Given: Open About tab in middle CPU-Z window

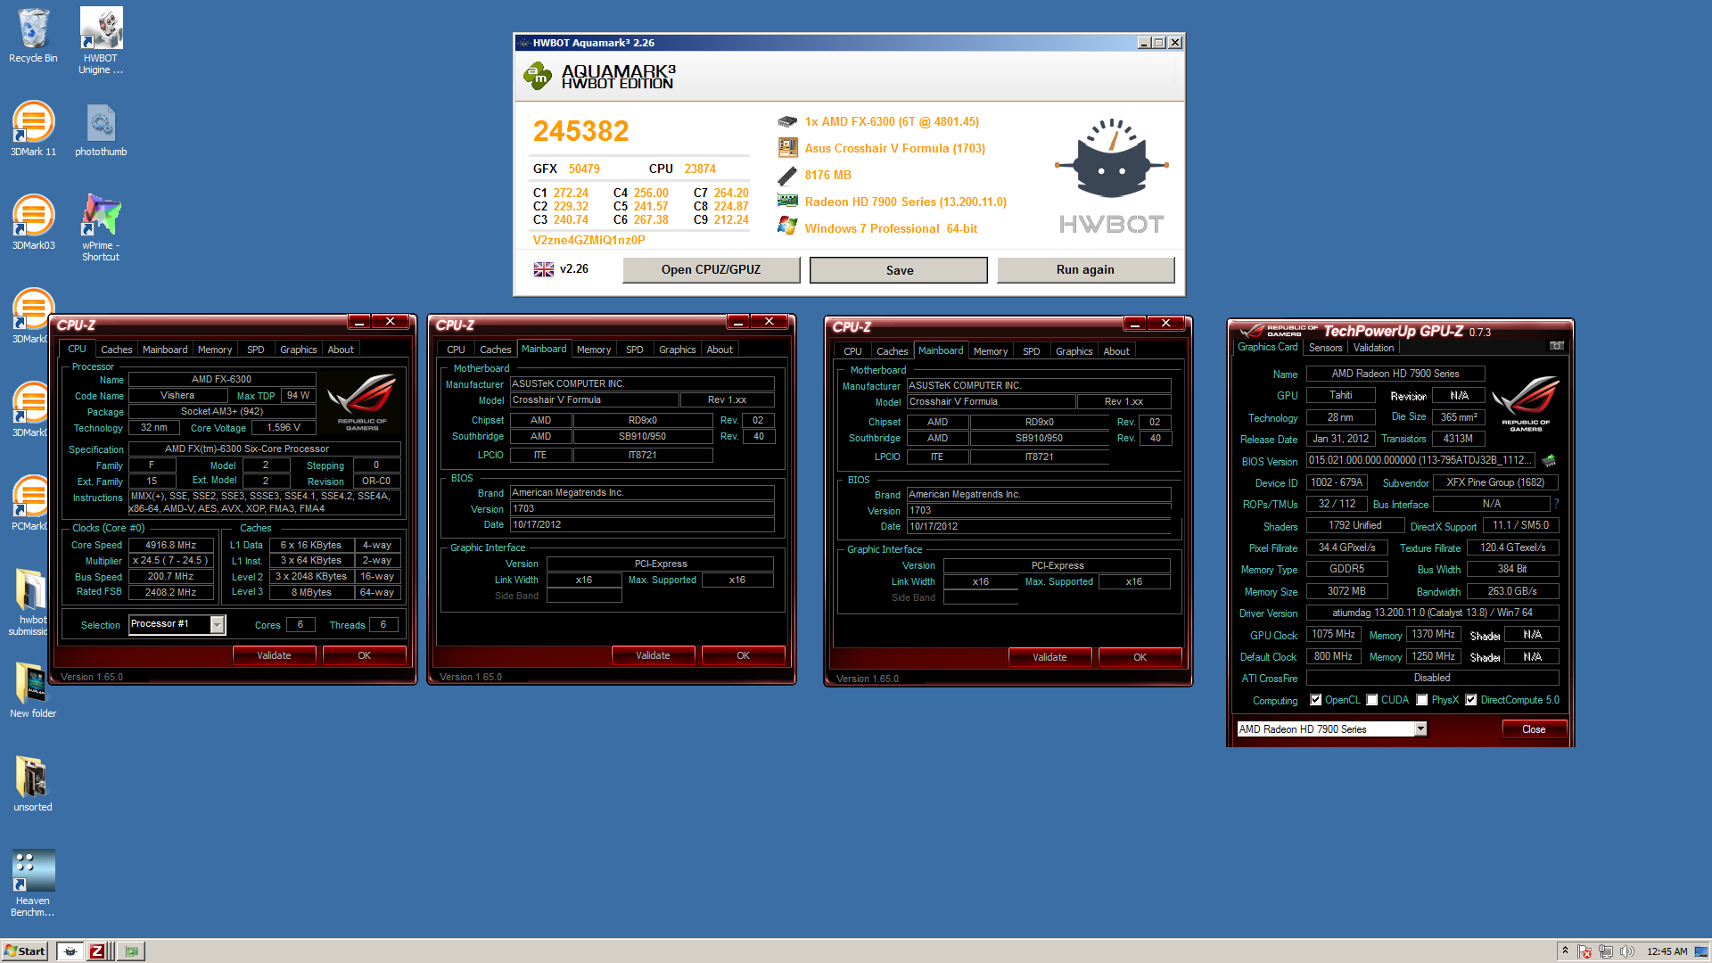Looking at the screenshot, I should (x=720, y=350).
